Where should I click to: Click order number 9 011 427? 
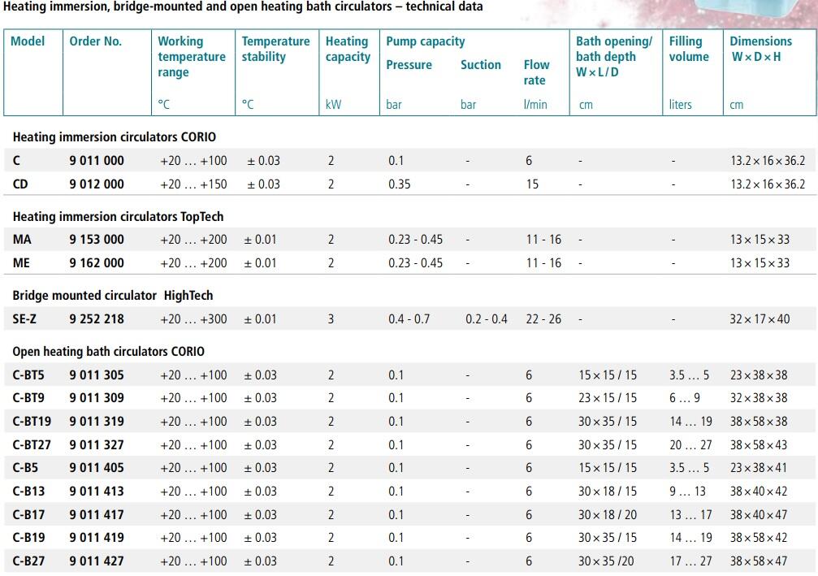coord(97,561)
